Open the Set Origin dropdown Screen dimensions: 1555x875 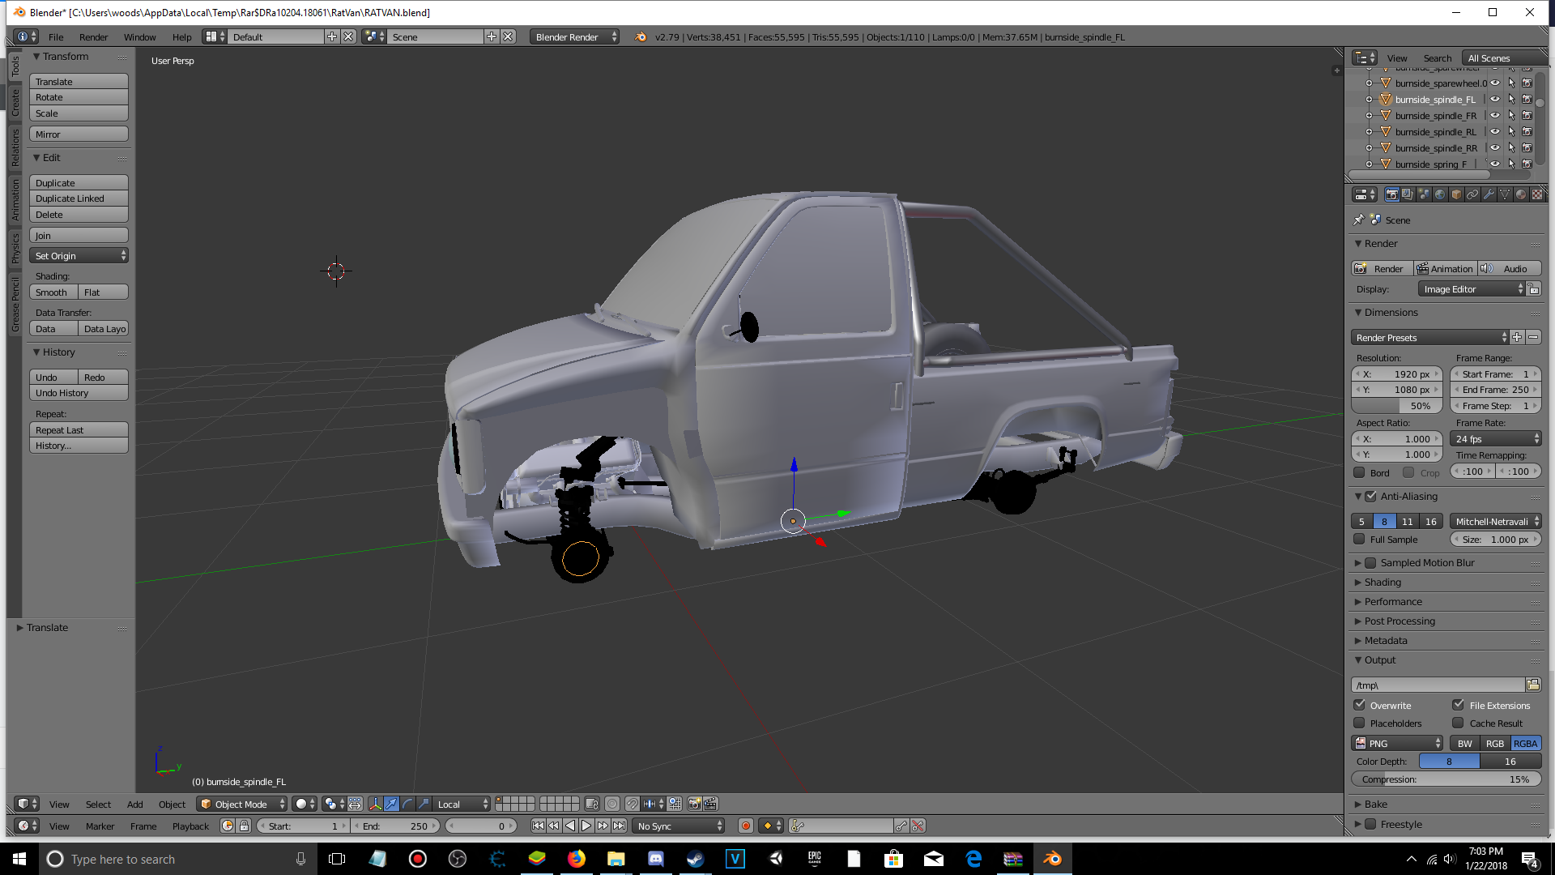79,255
